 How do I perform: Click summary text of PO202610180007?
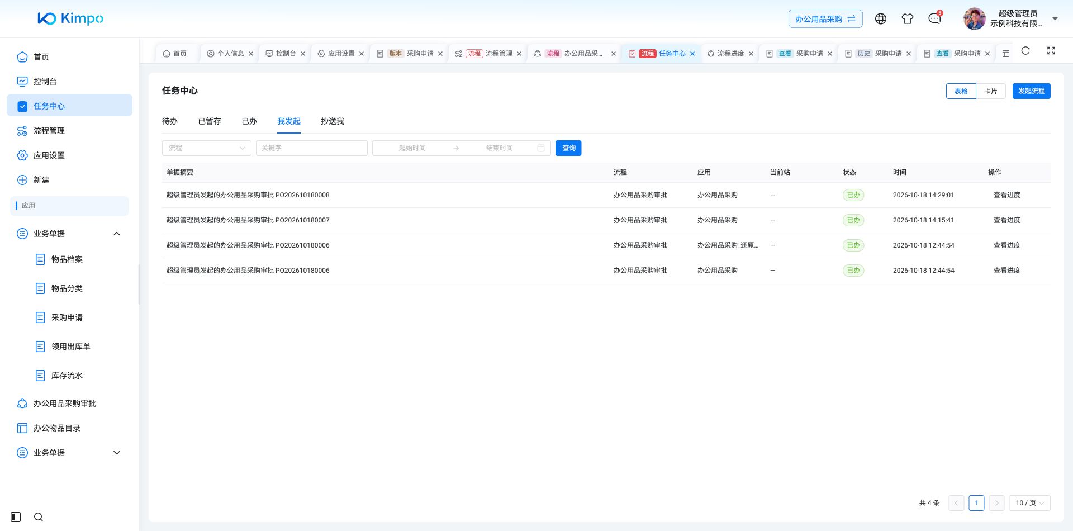point(248,220)
